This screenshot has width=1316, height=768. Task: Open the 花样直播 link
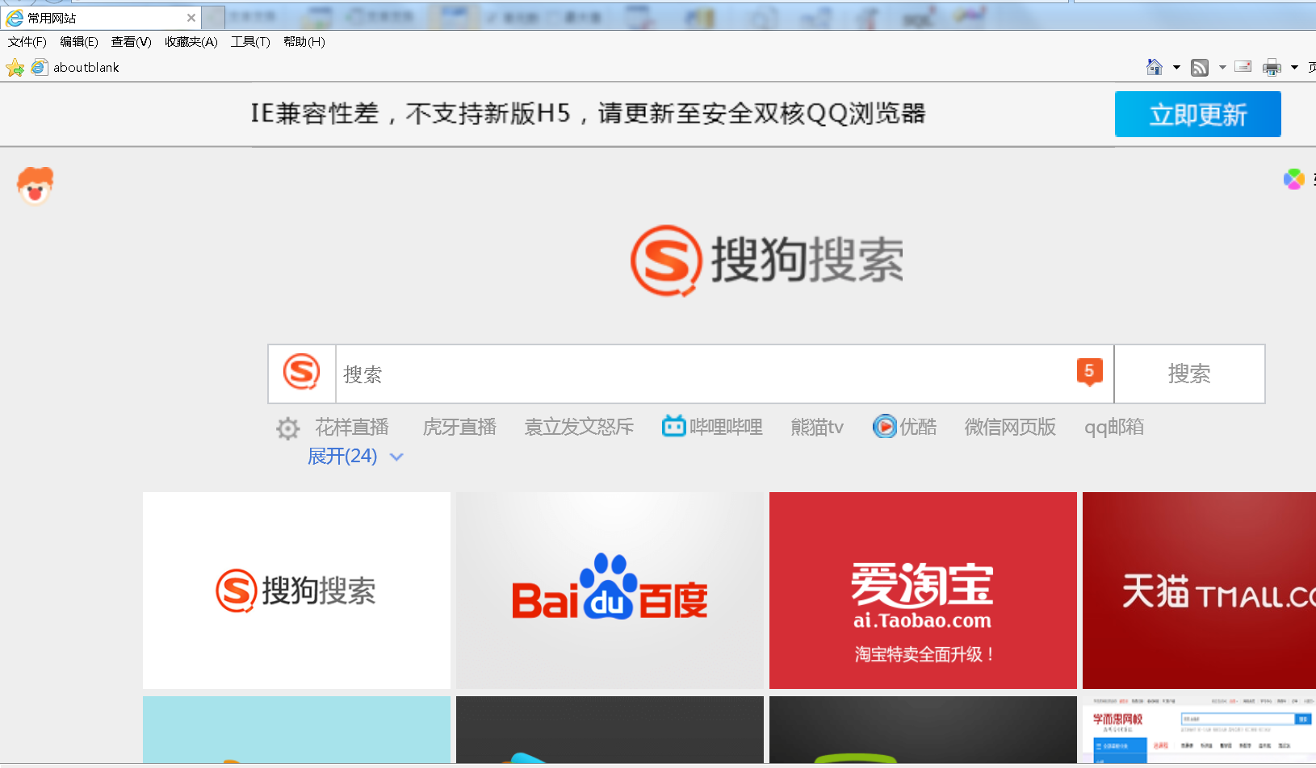pyautogui.click(x=352, y=427)
